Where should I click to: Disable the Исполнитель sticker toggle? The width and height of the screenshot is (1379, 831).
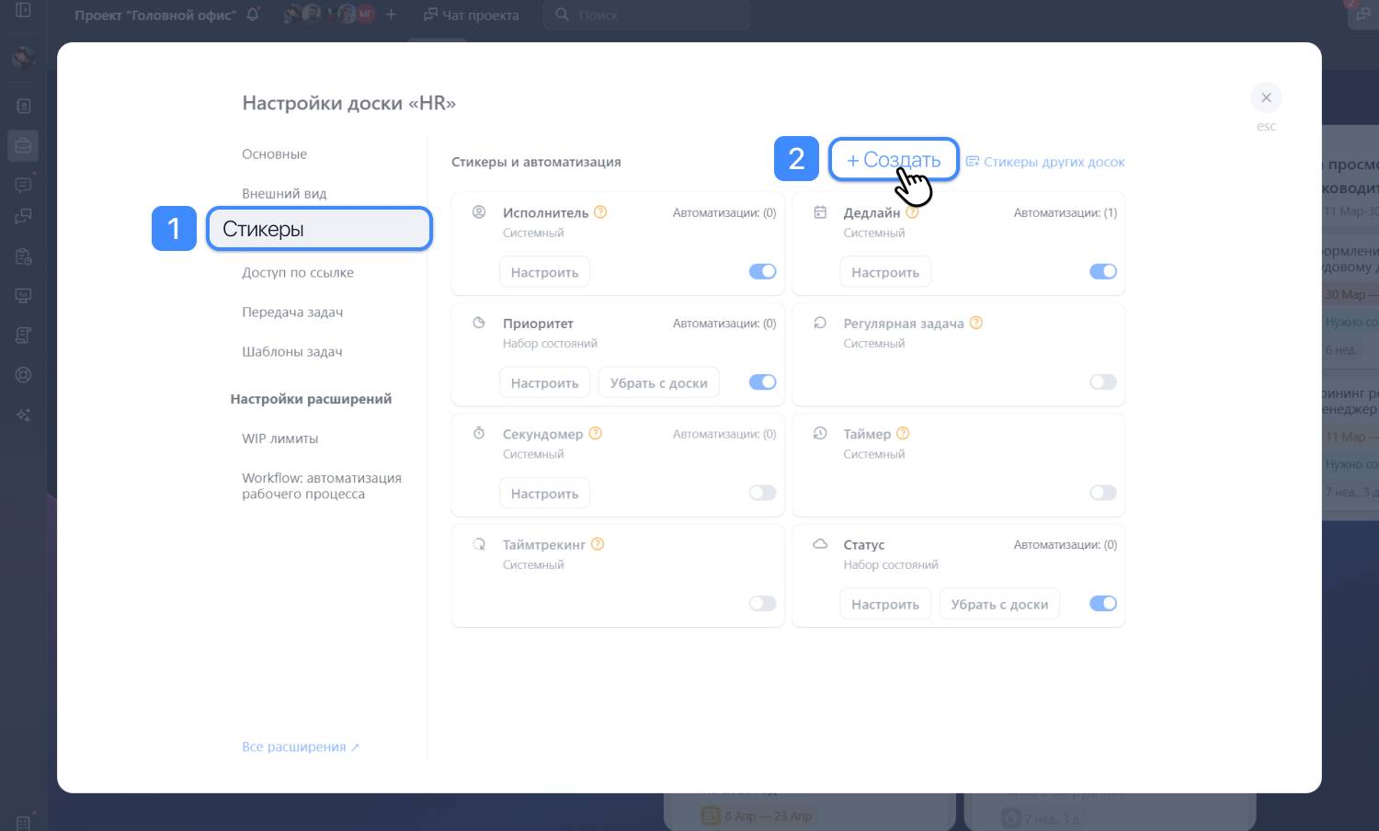tap(762, 271)
